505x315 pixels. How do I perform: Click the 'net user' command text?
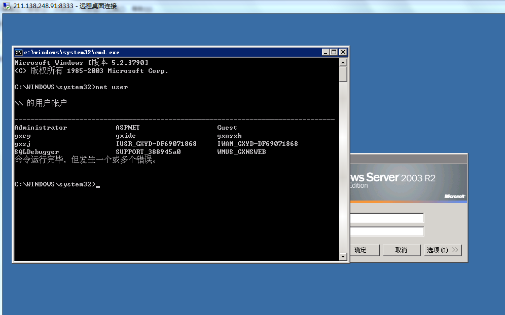[x=112, y=87]
